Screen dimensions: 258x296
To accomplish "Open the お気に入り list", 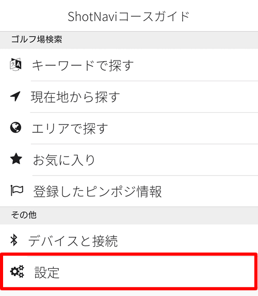I will coord(129,160).
